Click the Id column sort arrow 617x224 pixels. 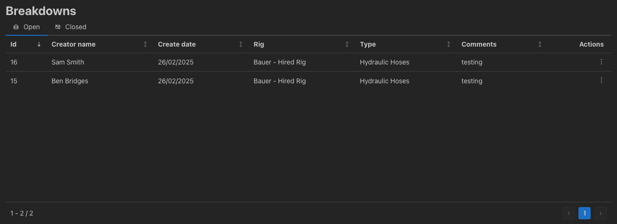click(x=39, y=44)
